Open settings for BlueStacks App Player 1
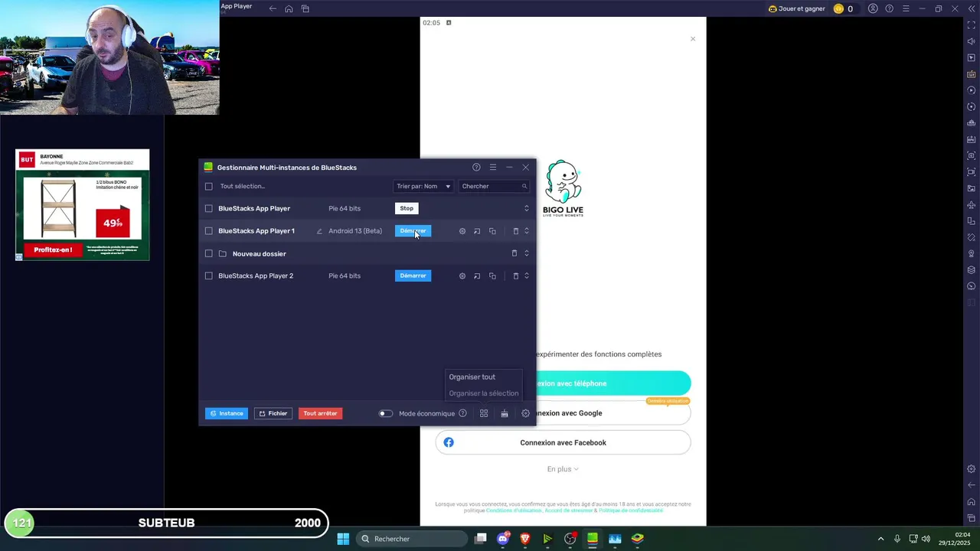This screenshot has width=980, height=551. [x=462, y=231]
